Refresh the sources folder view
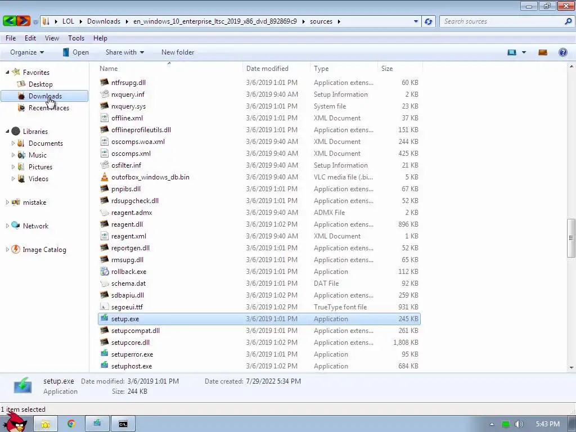 (428, 21)
